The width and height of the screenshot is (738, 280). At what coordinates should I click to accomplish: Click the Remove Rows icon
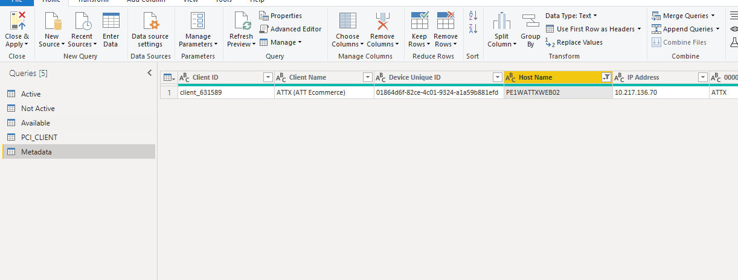(x=446, y=21)
